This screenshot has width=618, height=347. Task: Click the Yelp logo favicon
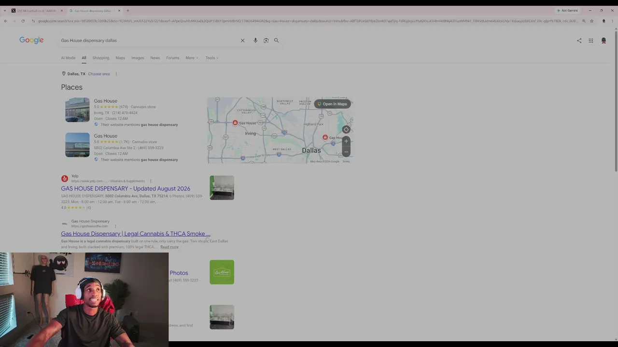(x=65, y=178)
